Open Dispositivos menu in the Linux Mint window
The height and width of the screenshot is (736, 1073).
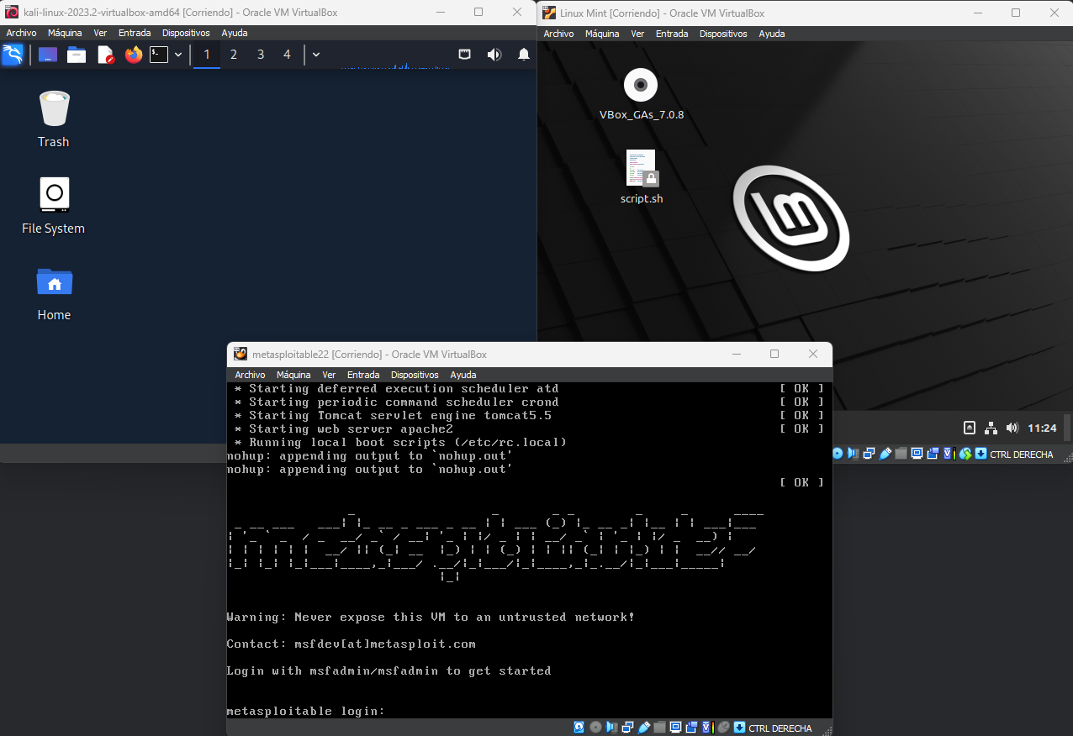pos(723,34)
